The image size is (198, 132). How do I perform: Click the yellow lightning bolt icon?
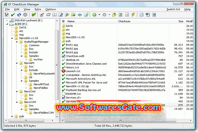(x=133, y=15)
